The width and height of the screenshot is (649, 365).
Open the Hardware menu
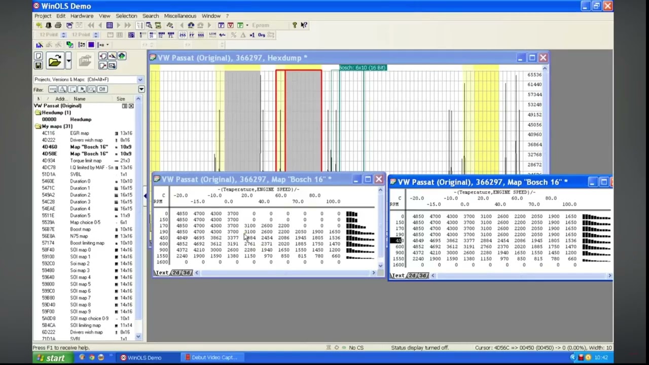tap(82, 16)
